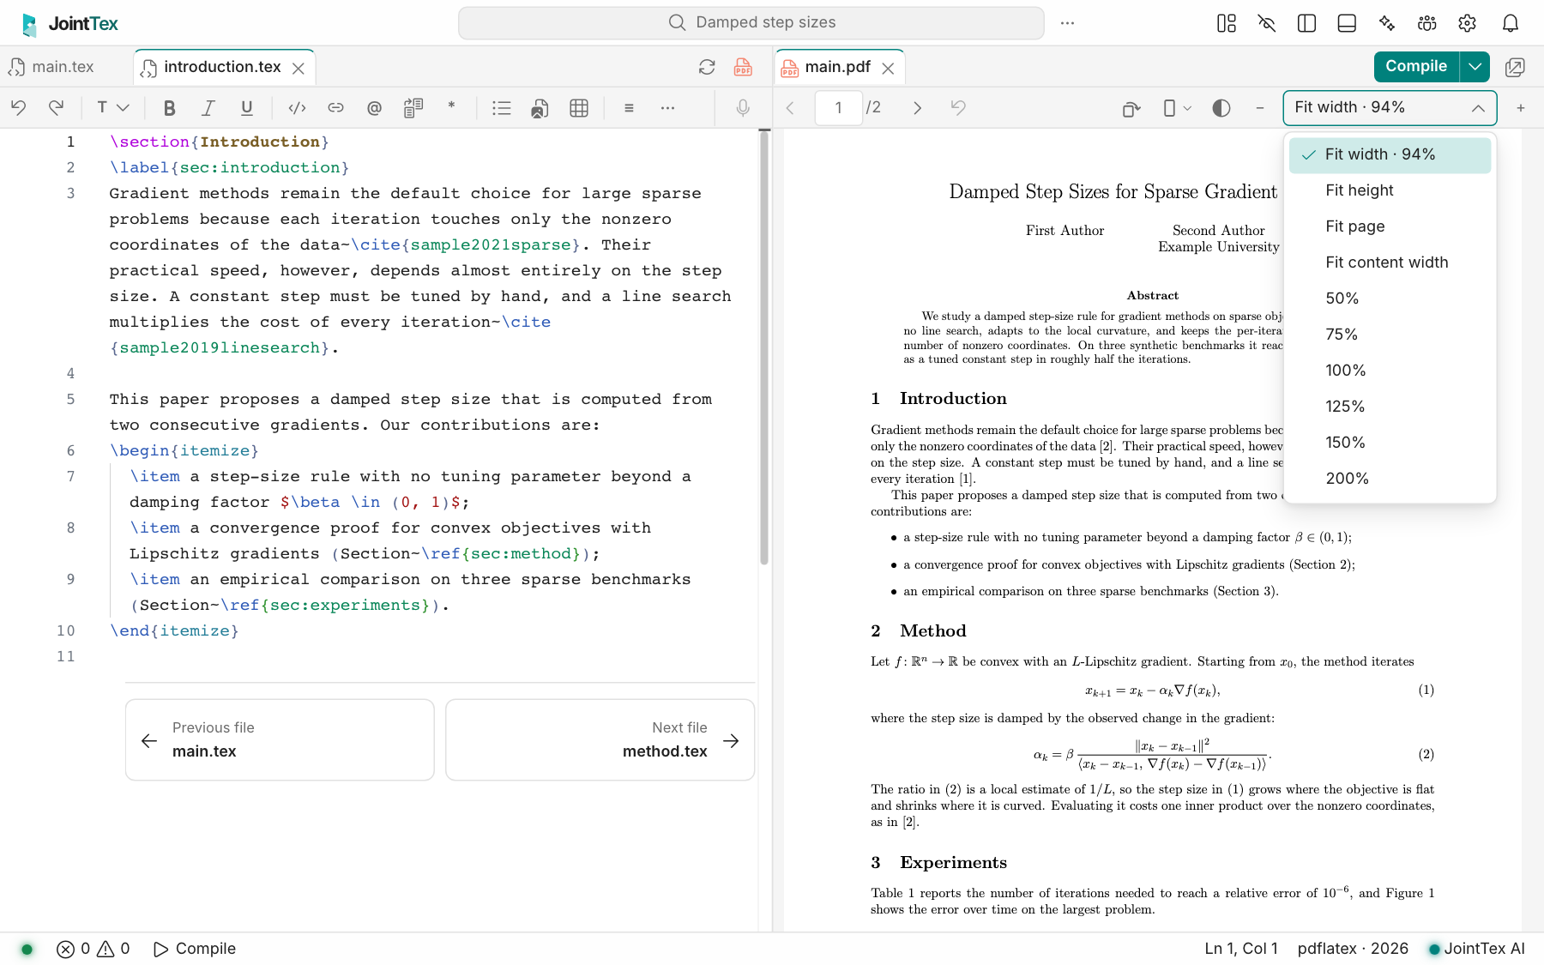Click the redo icon in editor toolbar
The height and width of the screenshot is (965, 1544).
[x=57, y=107]
